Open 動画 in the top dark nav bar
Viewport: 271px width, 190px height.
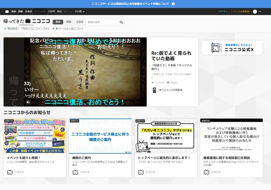(14, 12)
